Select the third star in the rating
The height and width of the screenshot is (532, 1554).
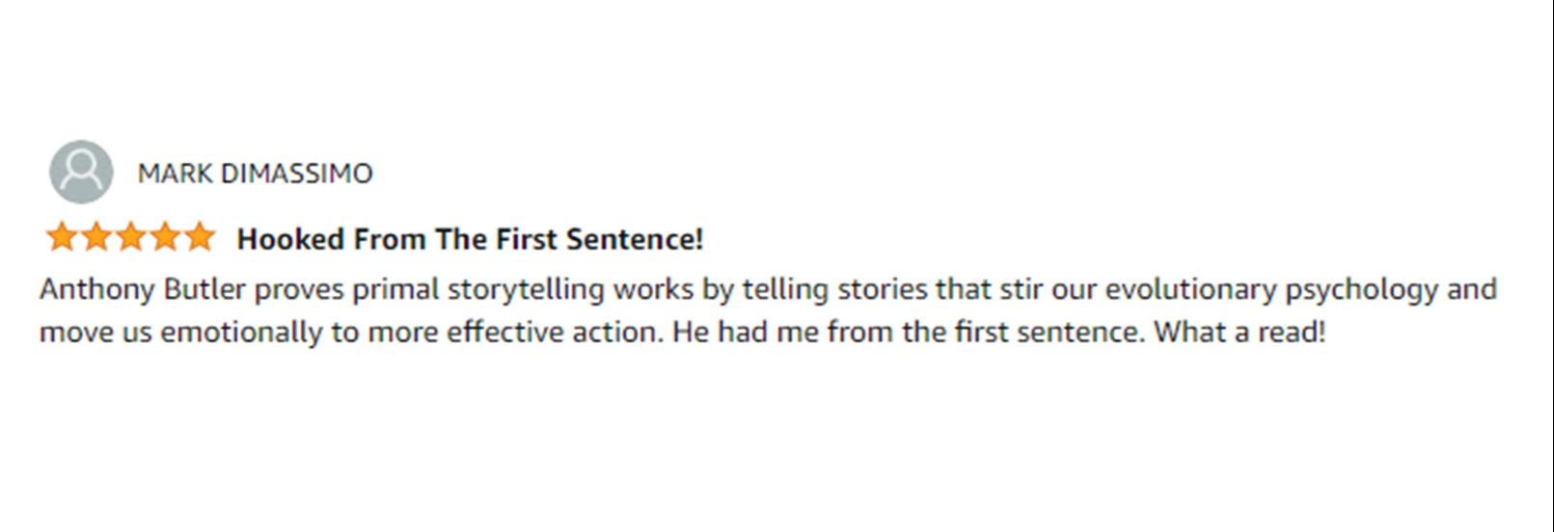pos(130,237)
